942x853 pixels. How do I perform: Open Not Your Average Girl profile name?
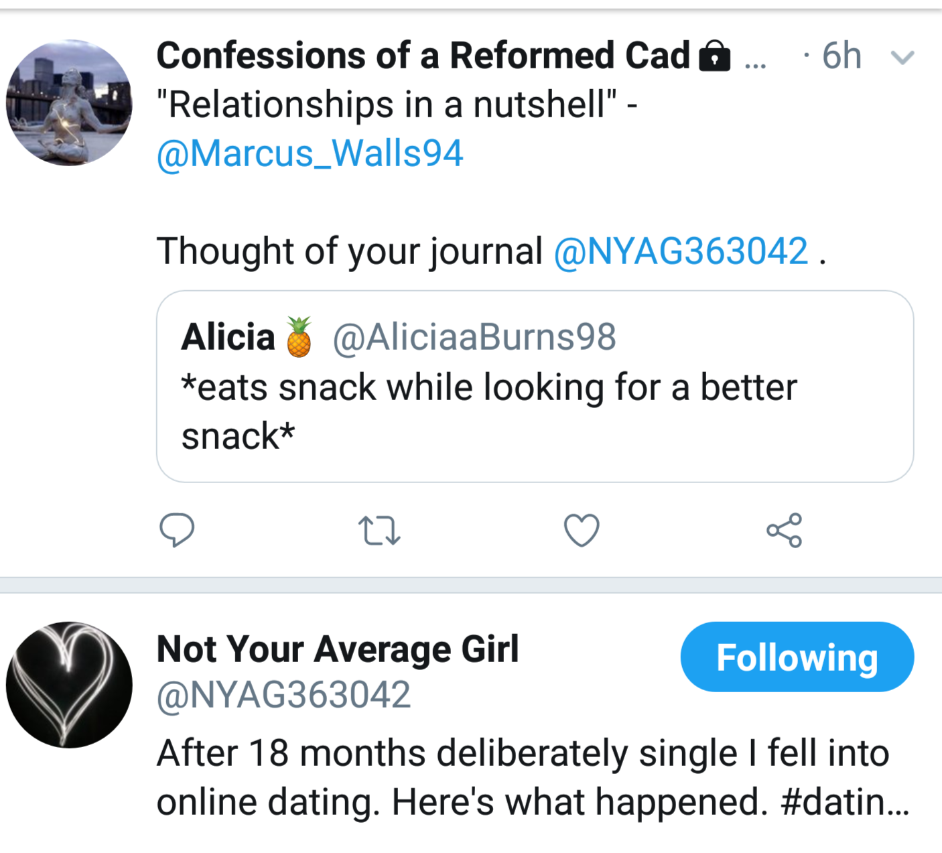[x=338, y=649]
